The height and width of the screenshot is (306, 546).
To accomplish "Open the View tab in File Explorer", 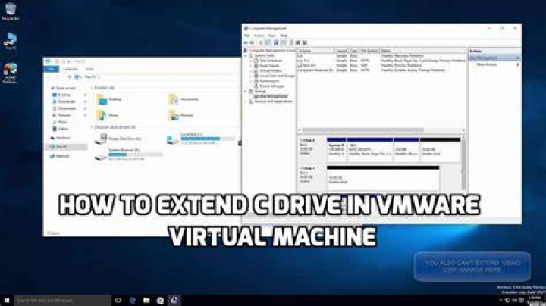I will (89, 69).
